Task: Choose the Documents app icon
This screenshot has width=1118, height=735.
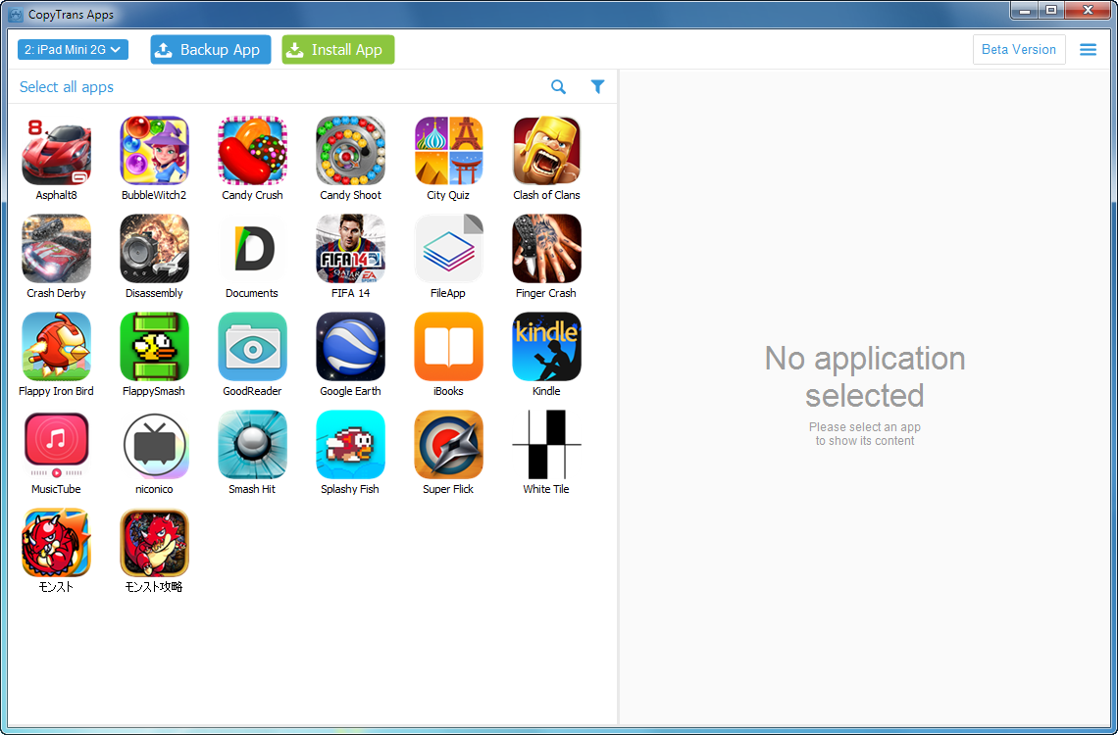Action: [x=252, y=249]
